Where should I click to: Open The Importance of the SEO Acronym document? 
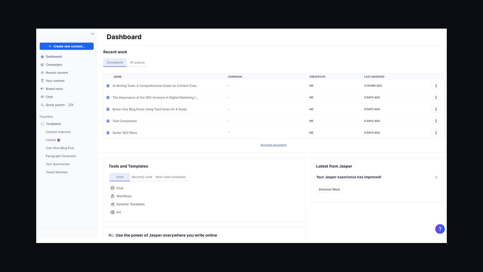(155, 98)
